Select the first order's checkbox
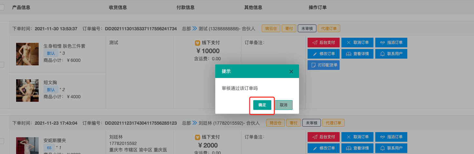 tap(2, 65)
